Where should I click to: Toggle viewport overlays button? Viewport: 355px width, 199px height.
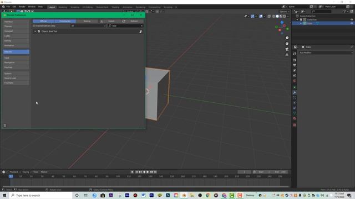261,16
